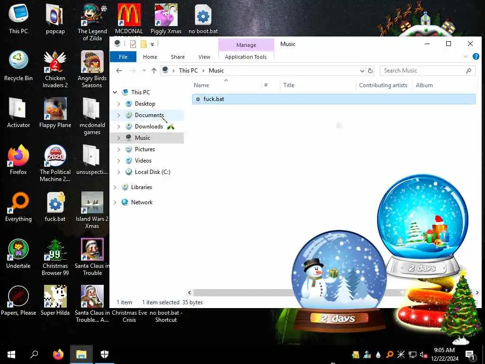
Task: Open Windows Security in taskbar
Action: coord(105,354)
